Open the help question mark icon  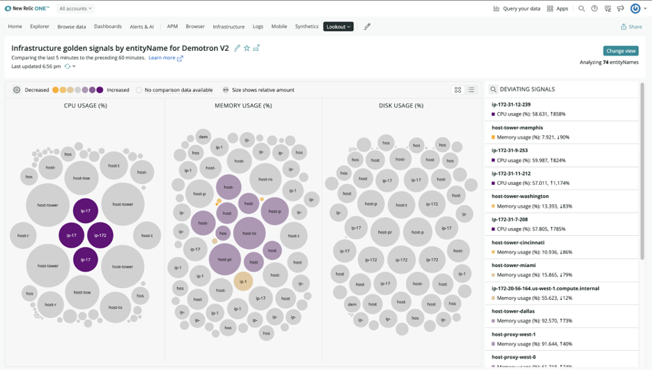[x=594, y=9]
